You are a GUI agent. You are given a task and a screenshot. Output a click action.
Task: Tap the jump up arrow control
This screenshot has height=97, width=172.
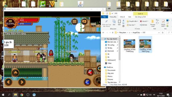tap(15, 72)
